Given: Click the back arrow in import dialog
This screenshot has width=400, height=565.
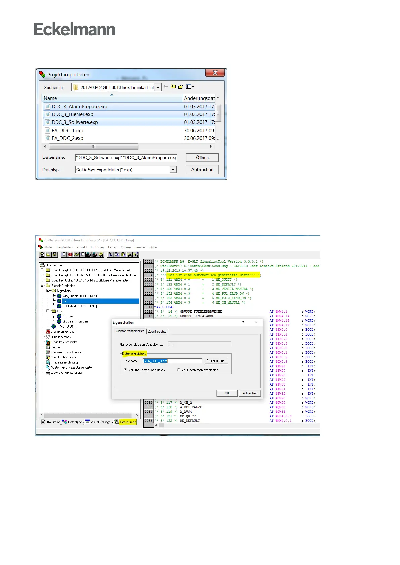Looking at the screenshot, I should [x=166, y=87].
